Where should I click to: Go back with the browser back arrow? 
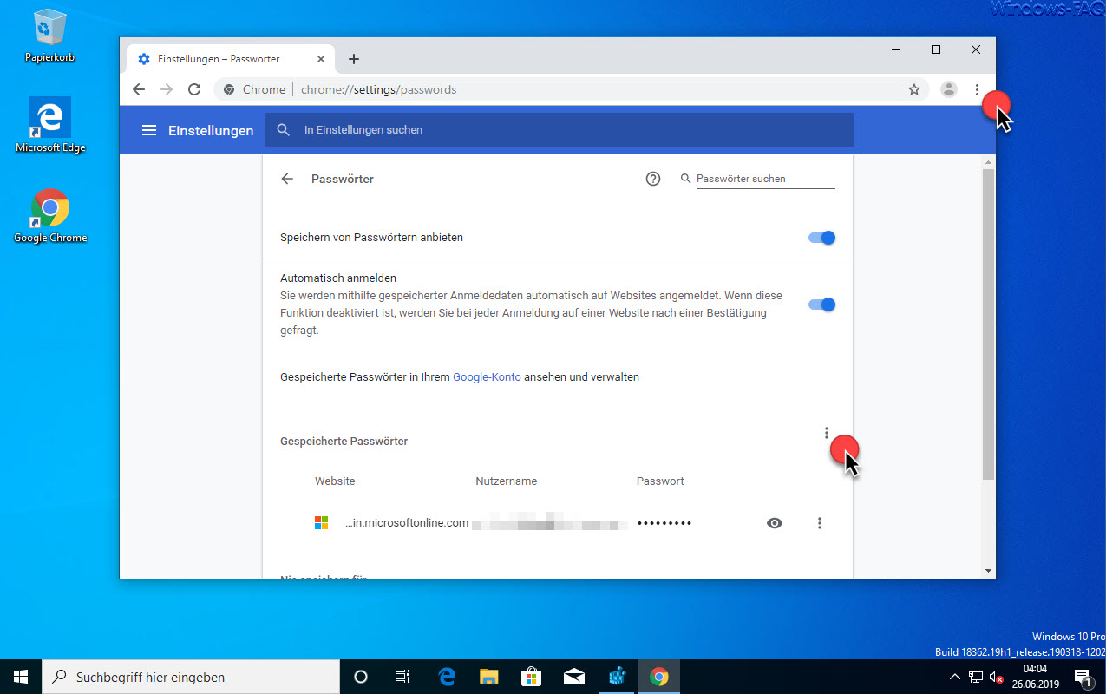[x=139, y=89]
